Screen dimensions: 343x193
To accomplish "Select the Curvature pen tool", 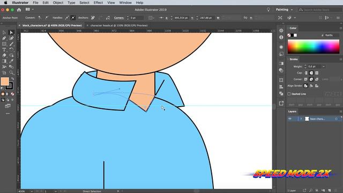I will click(x=11, y=38).
